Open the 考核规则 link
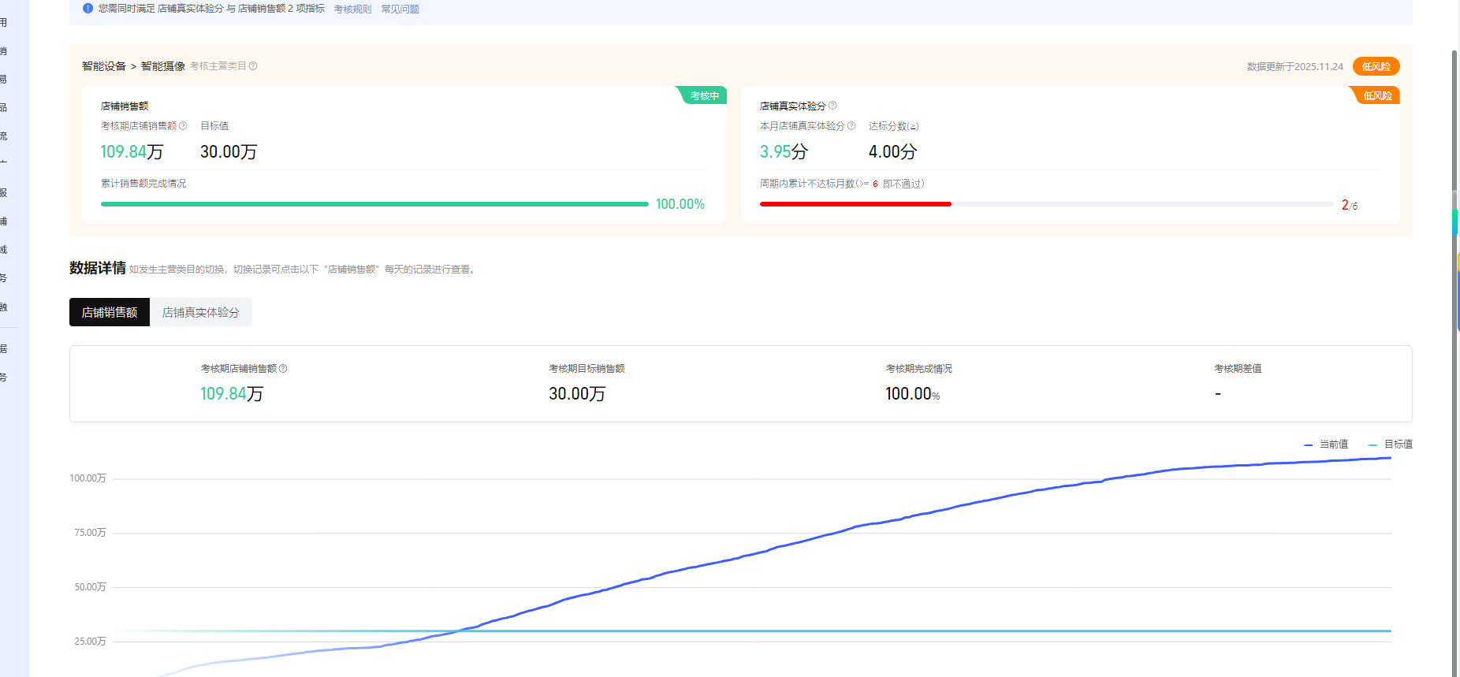Screen dimensions: 1460x677 point(352,9)
